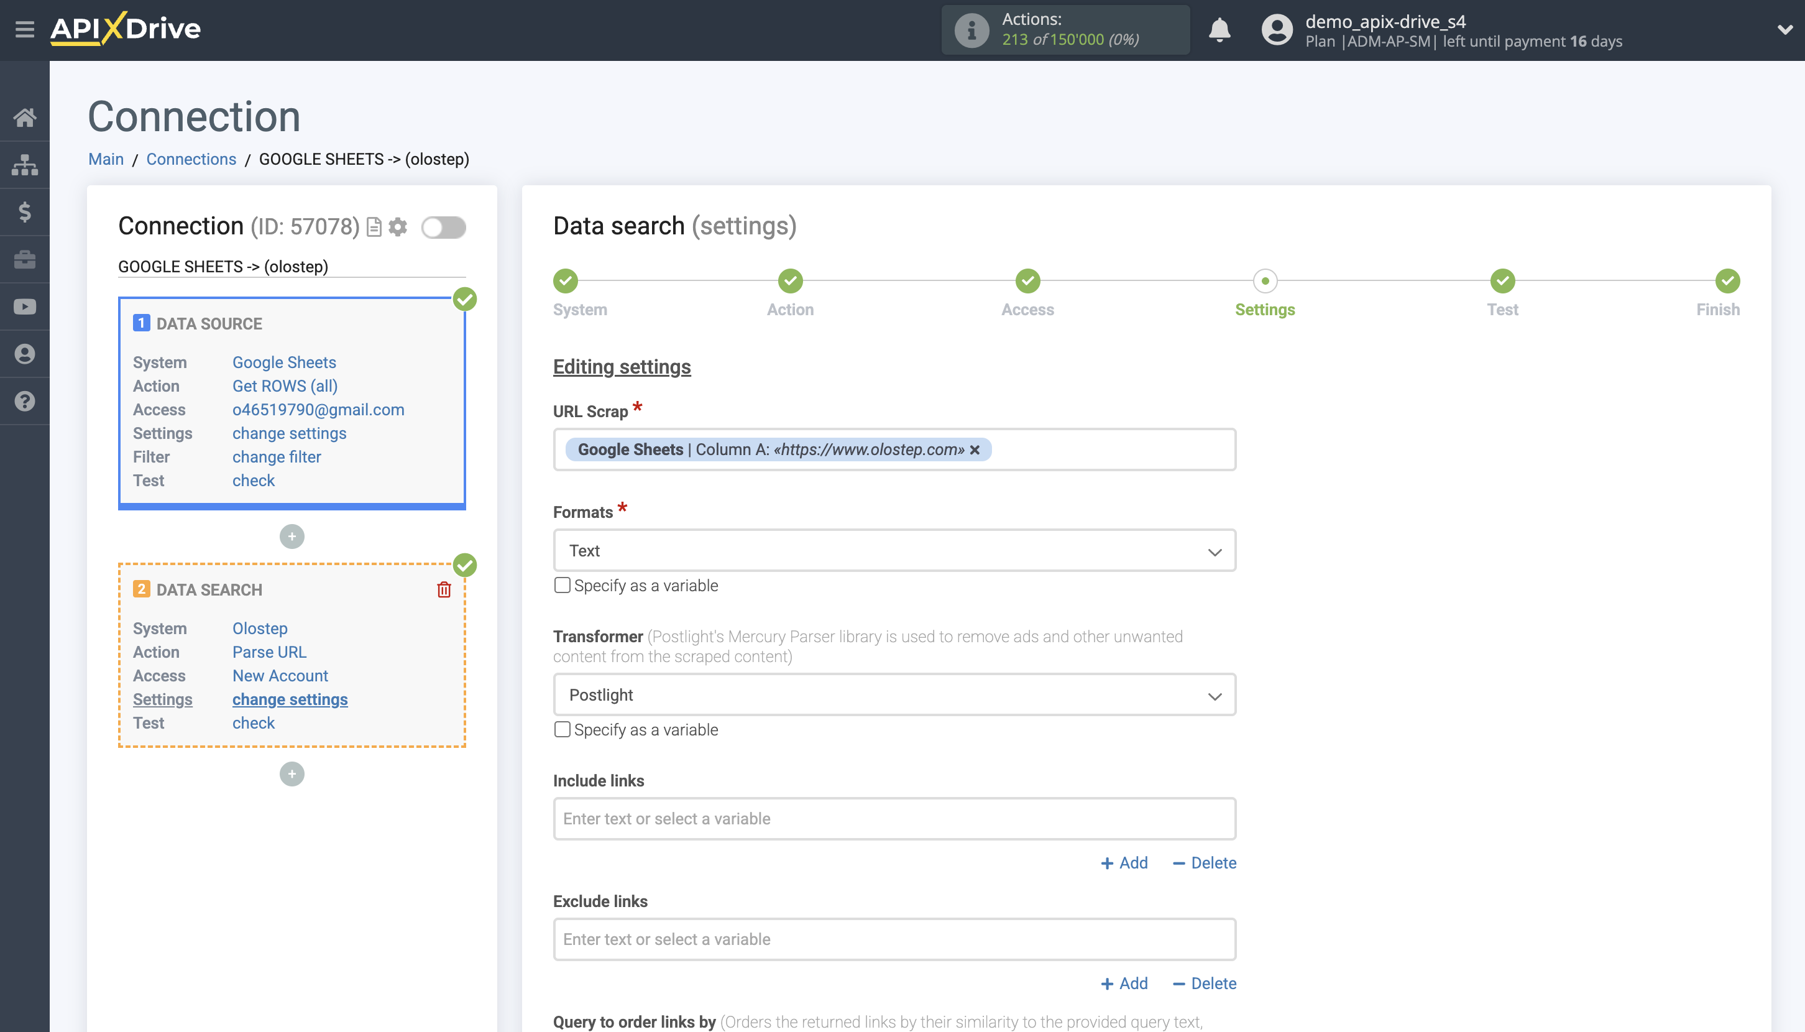Open connection settings gear icon
The width and height of the screenshot is (1805, 1032).
[x=398, y=227]
